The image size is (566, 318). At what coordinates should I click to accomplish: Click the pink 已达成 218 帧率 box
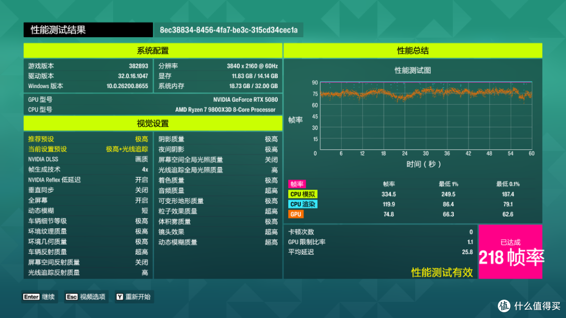510,251
